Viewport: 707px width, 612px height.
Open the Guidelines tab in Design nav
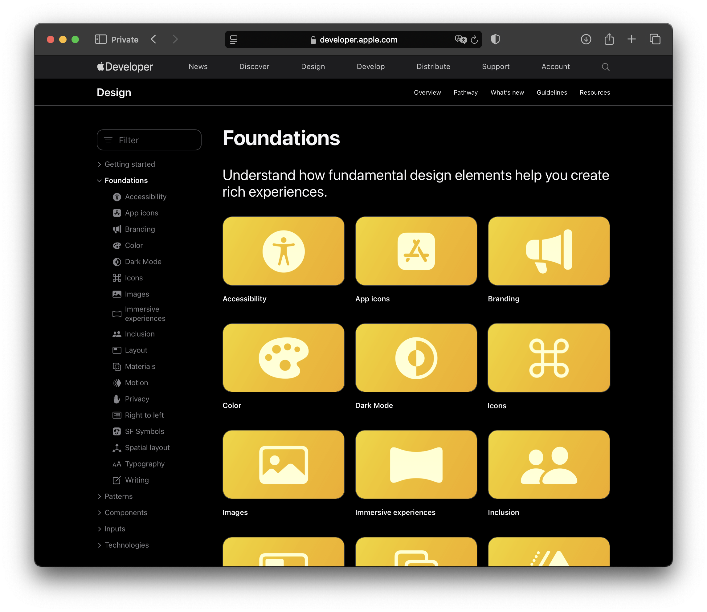click(x=551, y=92)
